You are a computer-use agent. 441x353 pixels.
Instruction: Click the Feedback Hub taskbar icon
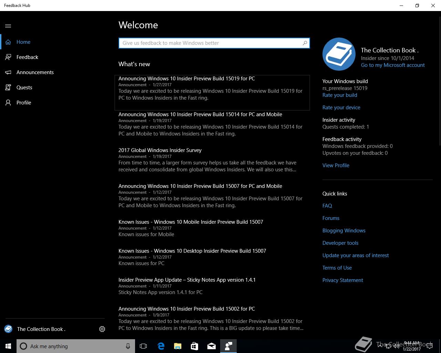pos(228,346)
